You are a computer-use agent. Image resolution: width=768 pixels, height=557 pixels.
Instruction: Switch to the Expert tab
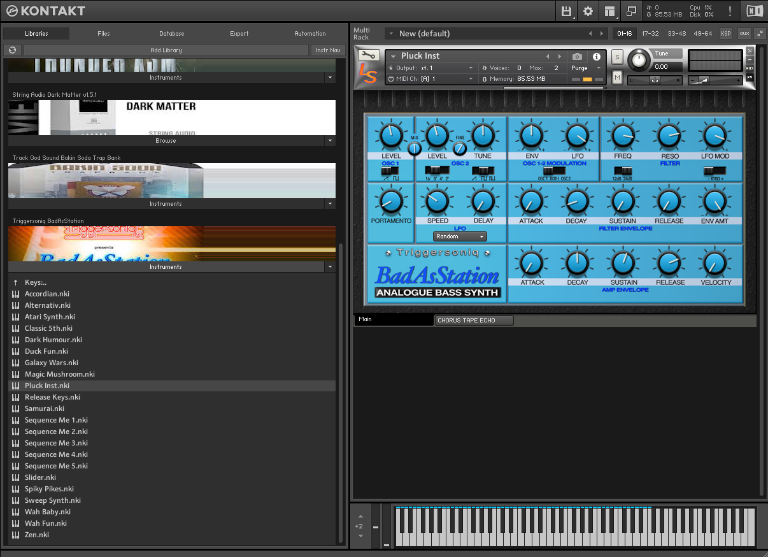click(239, 34)
